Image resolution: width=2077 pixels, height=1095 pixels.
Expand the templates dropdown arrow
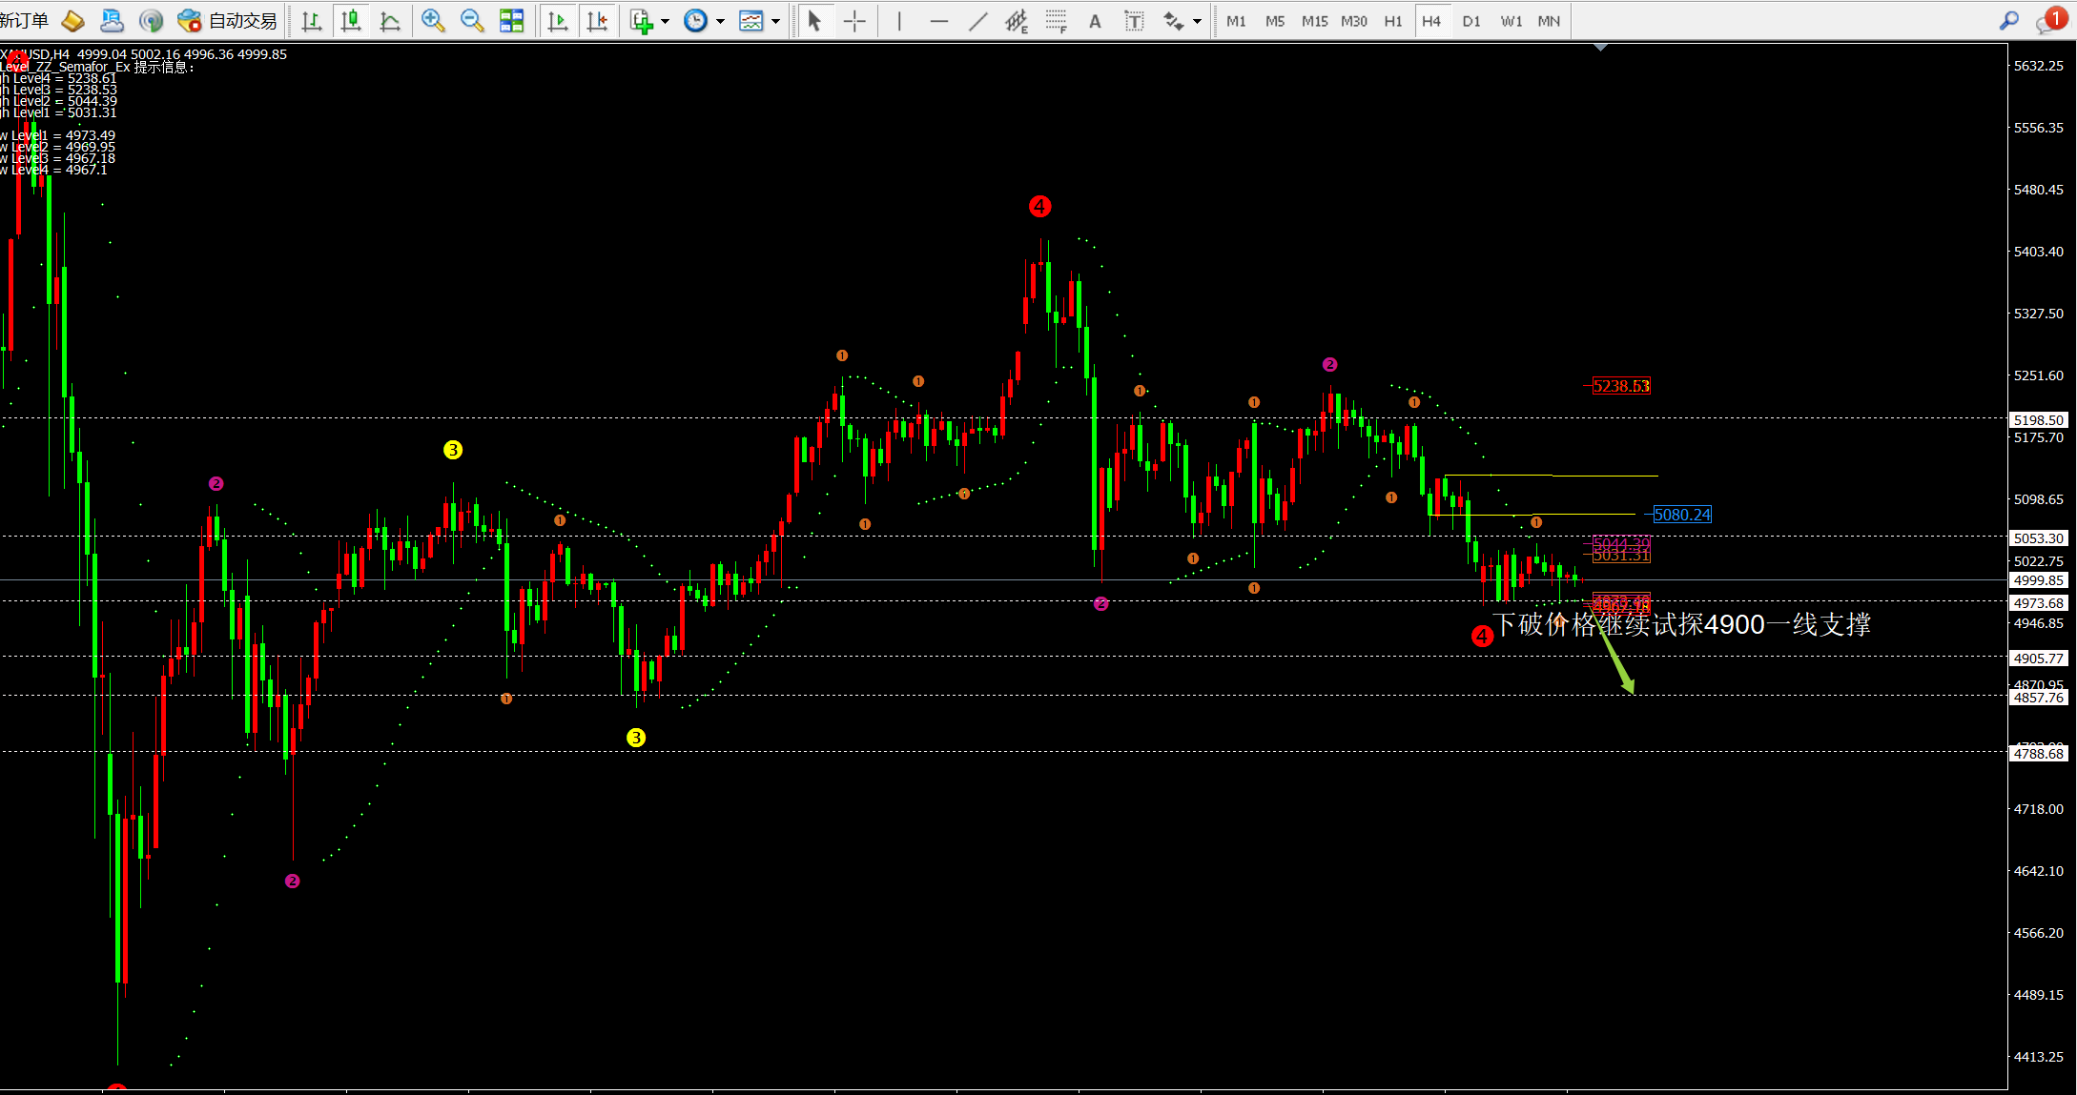(776, 21)
